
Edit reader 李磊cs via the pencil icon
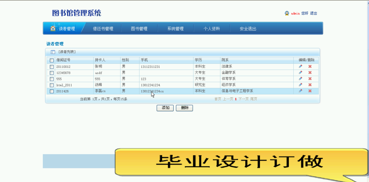300,91
